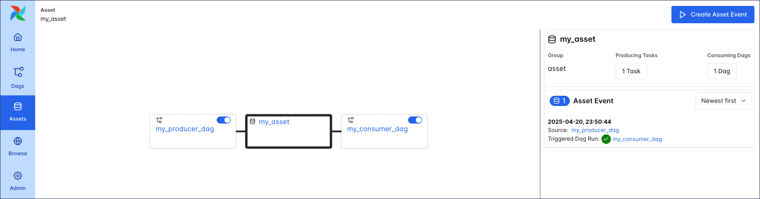760x199 pixels.
Task: Click the dag icon in my_producer_dag node
Action: click(159, 120)
